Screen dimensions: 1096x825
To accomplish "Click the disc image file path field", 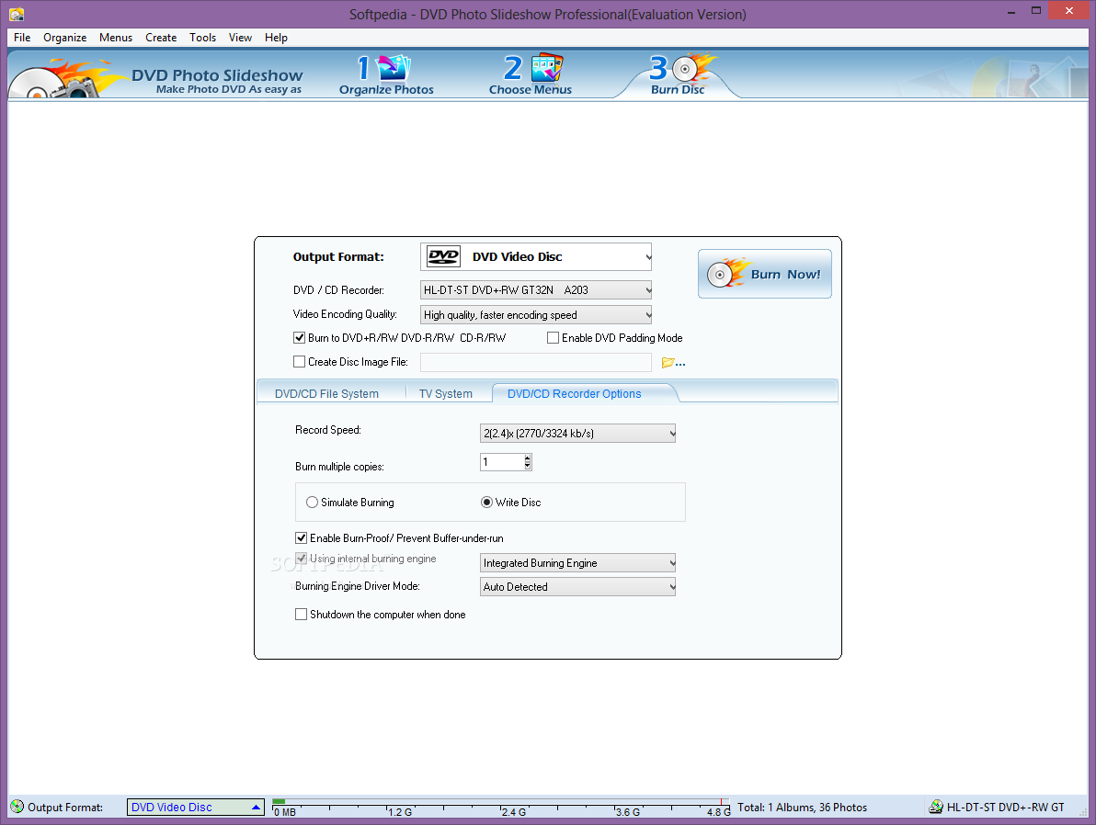I will (535, 362).
